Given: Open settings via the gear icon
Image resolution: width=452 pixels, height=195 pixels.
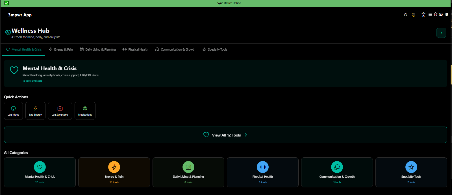Looking at the screenshot, I should point(436,14).
